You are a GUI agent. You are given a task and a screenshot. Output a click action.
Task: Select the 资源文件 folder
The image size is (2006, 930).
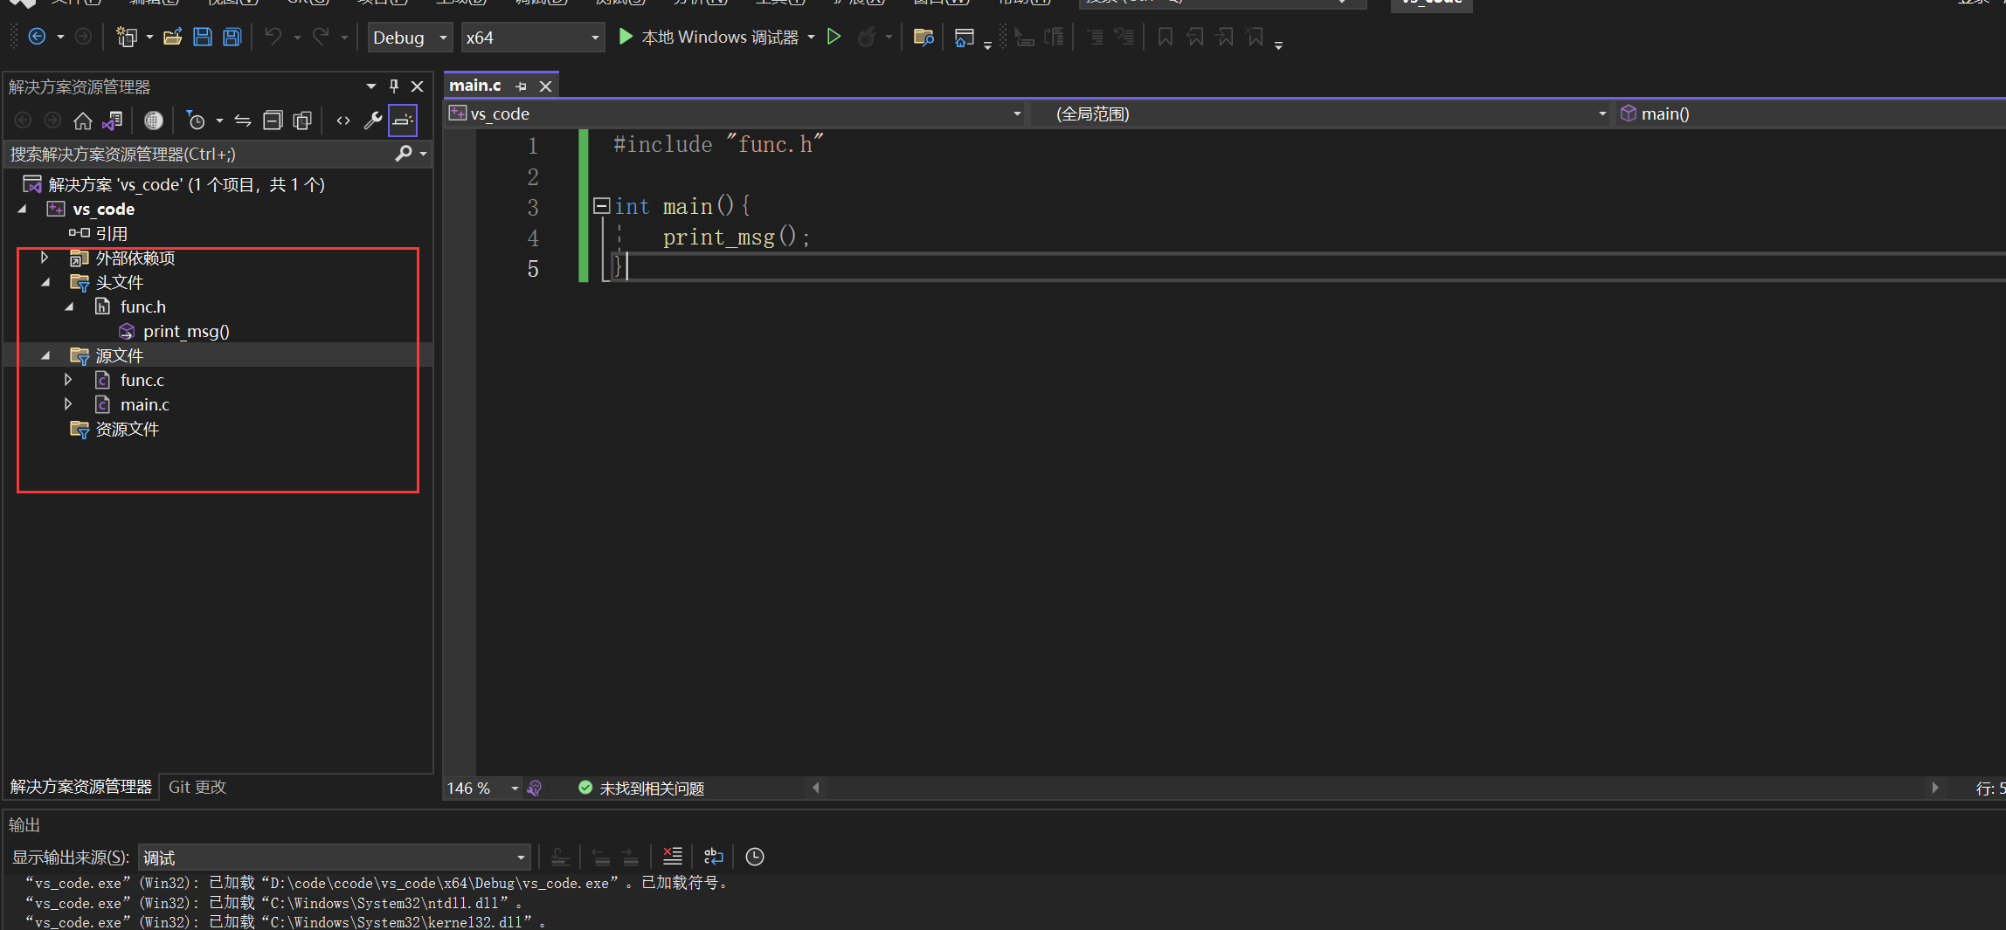point(128,429)
